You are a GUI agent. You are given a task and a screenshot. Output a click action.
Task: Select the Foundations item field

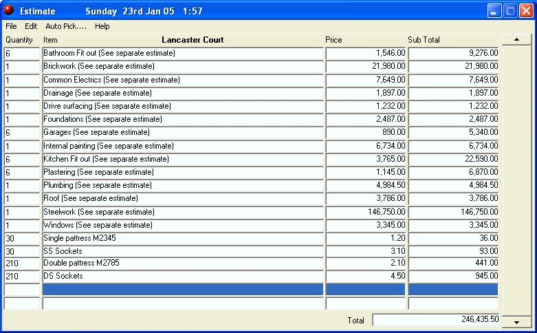click(x=183, y=119)
